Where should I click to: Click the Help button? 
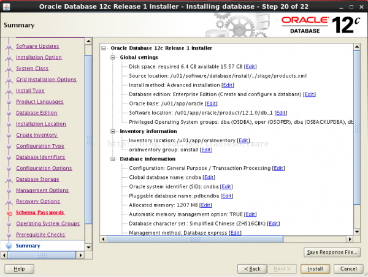(19, 269)
